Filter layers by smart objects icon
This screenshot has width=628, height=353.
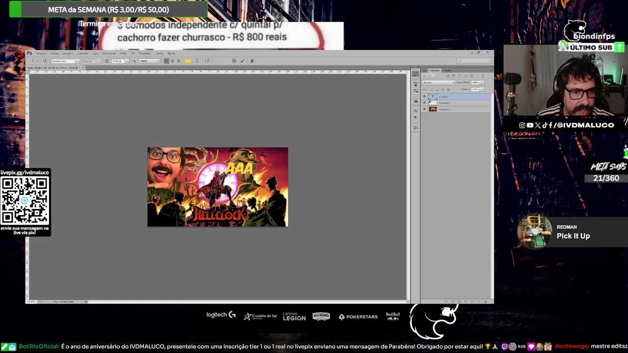point(471,76)
